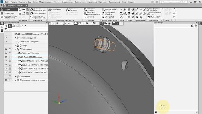The image size is (202, 114).
Task: Open file folder icon in System group
Action: tap(24, 9)
